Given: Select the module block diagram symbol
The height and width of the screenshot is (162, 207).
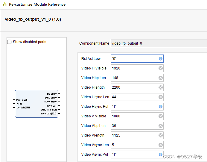Looking at the screenshot, I should click(x=36, y=104).
